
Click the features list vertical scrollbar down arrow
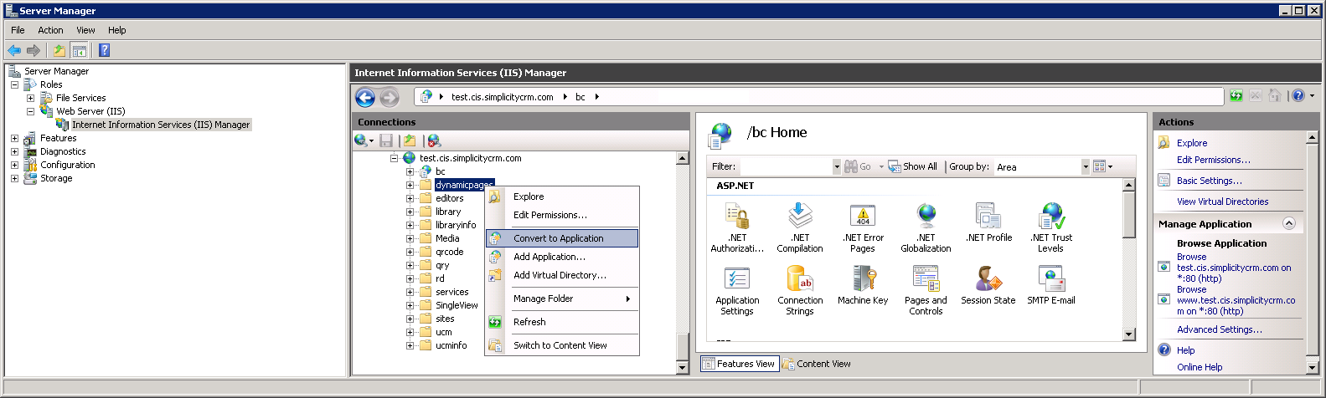(1128, 334)
